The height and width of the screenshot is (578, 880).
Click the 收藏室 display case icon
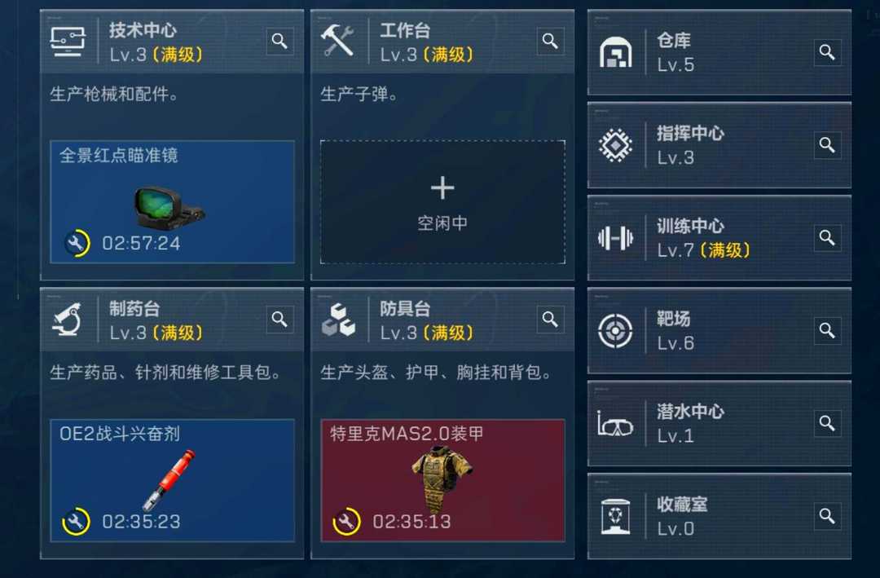(616, 516)
